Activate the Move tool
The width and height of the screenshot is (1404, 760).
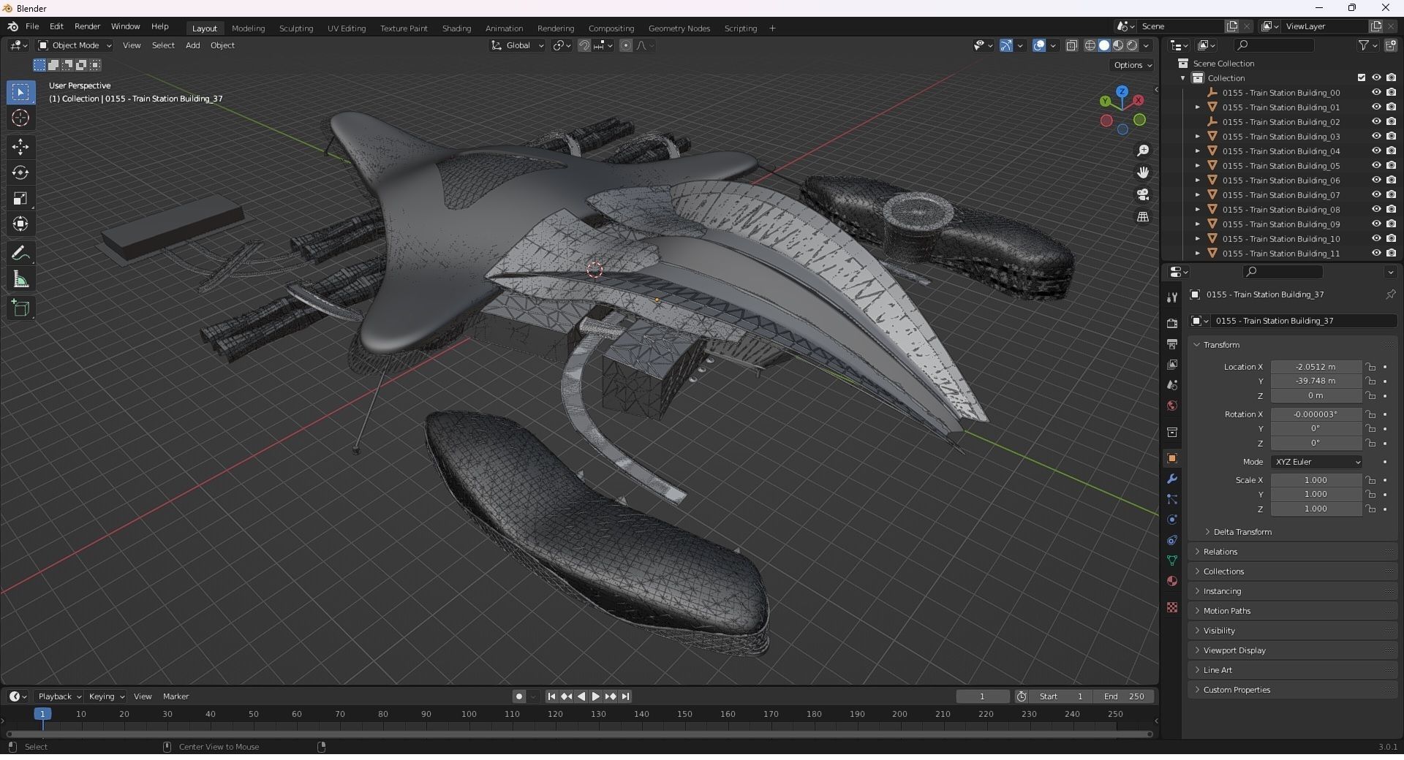(x=20, y=147)
